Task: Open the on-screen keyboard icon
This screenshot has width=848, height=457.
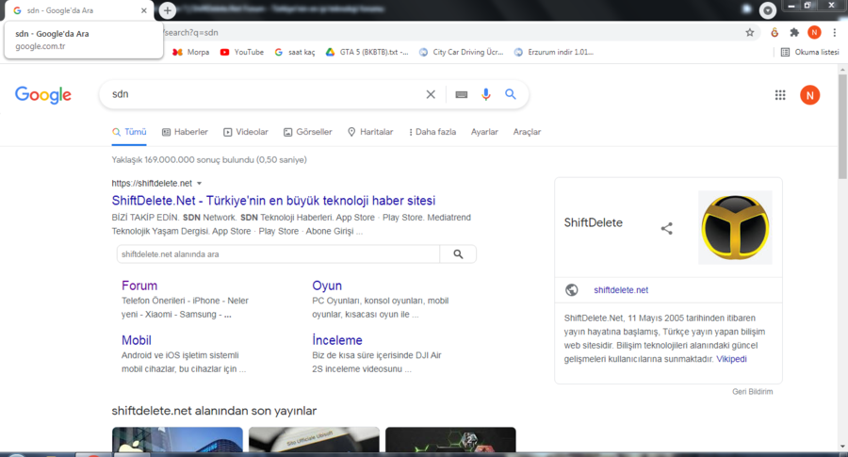Action: tap(462, 94)
